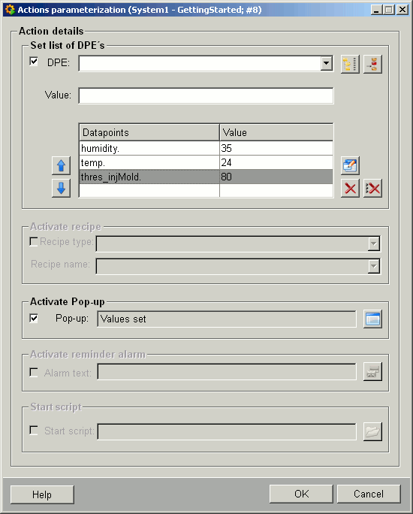
Task: Uncheck the DPE checkbox
Action: [x=34, y=62]
